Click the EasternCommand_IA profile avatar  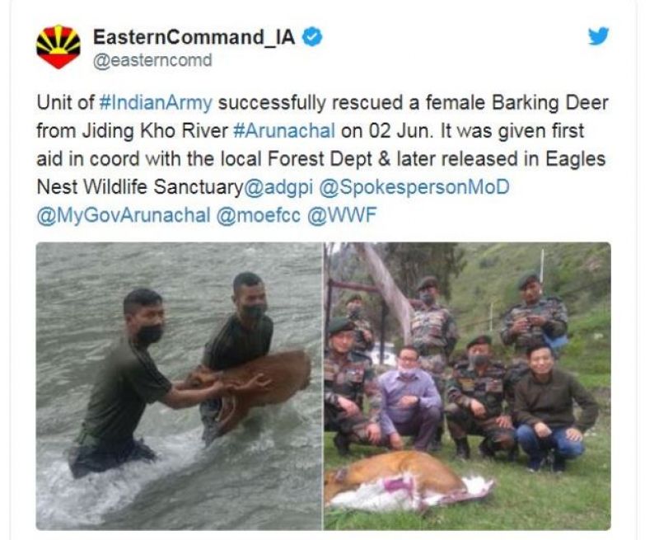[58, 46]
